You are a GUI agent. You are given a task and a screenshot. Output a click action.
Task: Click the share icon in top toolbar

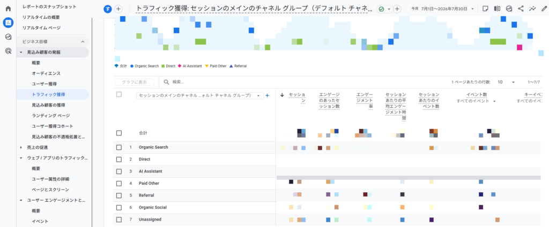(x=521, y=9)
